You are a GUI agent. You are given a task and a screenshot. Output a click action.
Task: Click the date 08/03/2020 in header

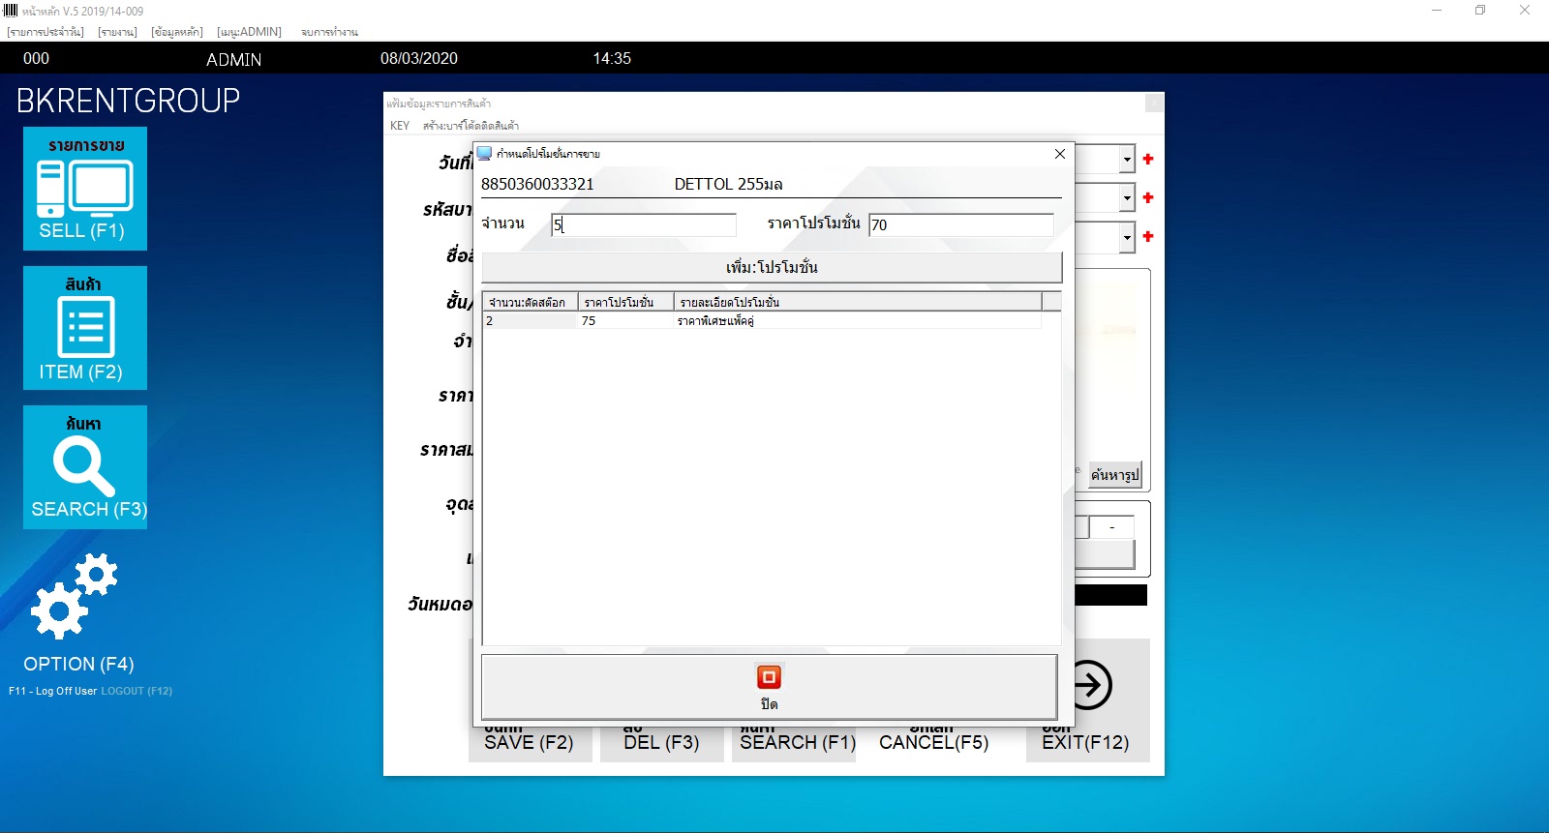click(419, 58)
